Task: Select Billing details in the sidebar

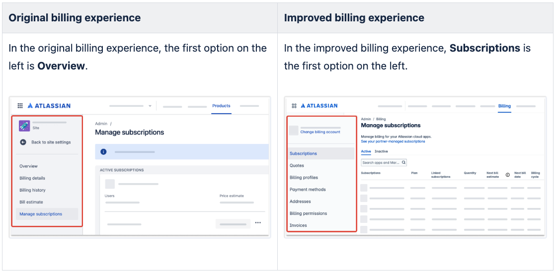Action: click(x=32, y=178)
